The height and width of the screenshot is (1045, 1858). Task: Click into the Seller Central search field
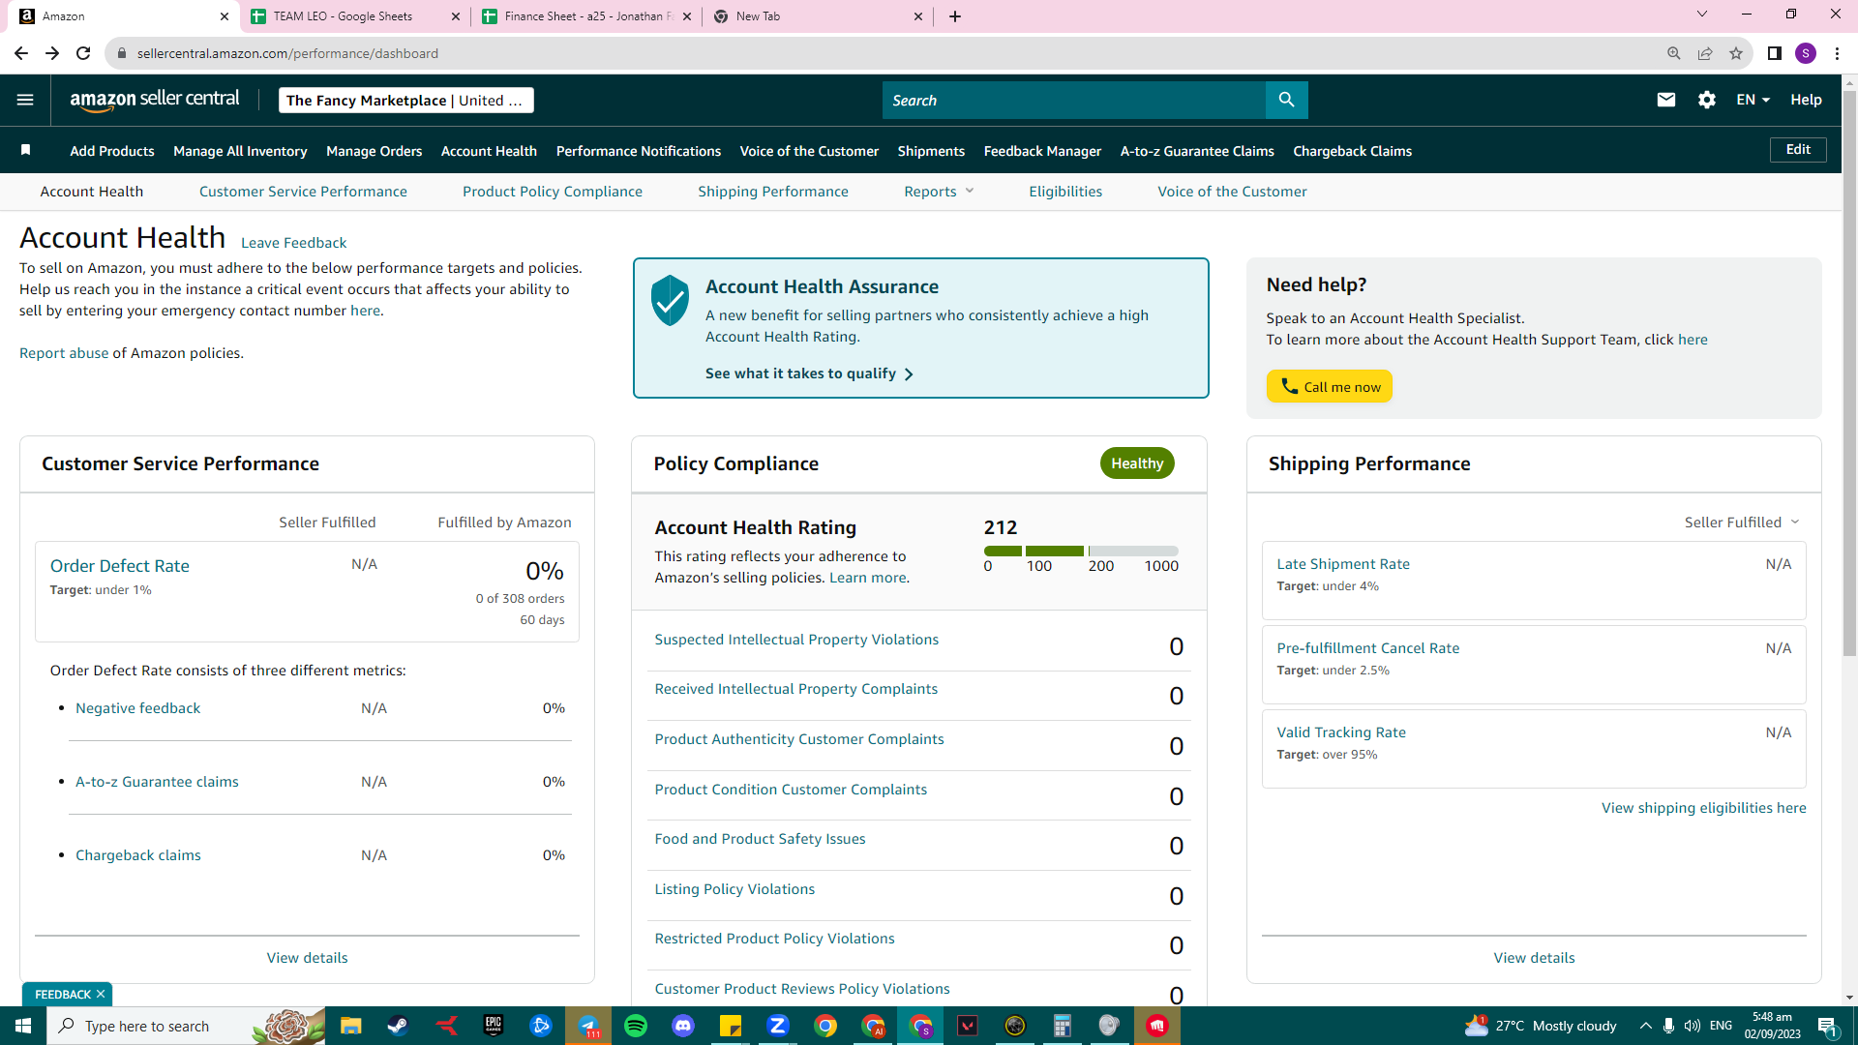click(x=1074, y=100)
